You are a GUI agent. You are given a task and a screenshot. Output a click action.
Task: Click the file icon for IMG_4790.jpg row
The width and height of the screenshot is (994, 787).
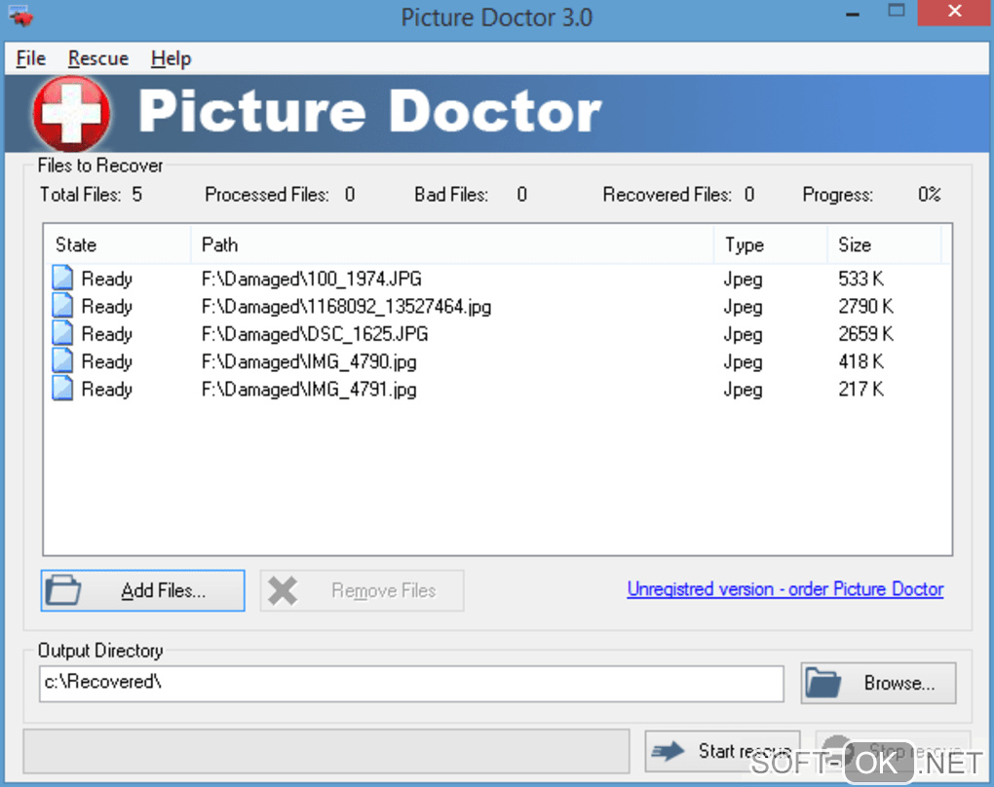coord(63,361)
